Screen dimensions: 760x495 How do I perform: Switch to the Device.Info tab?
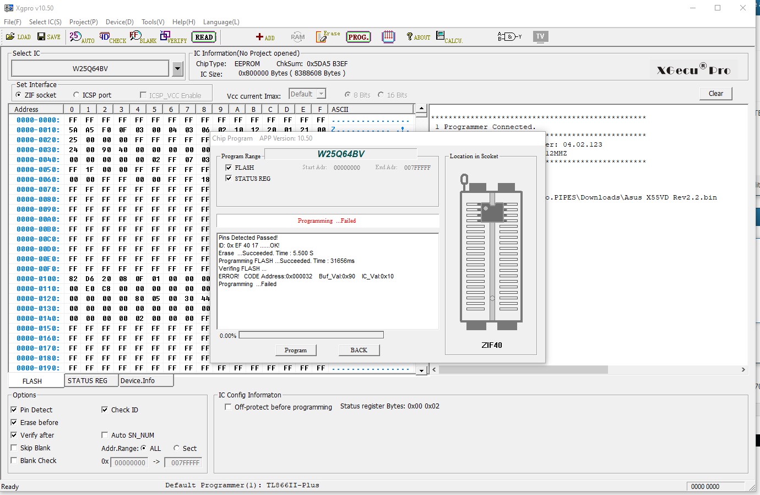146,381
